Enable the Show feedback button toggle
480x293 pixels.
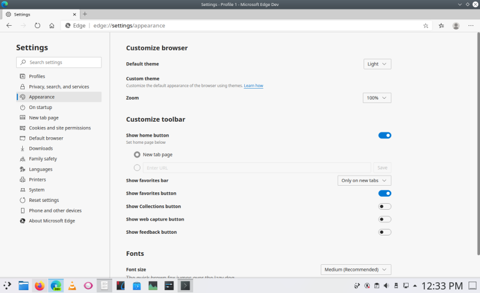385,232
